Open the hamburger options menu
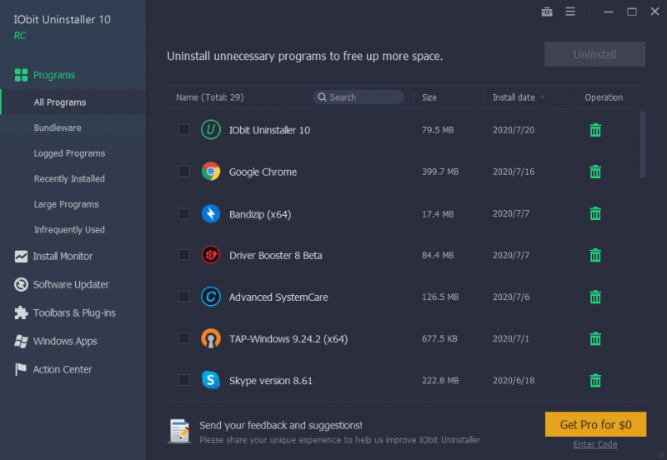The width and height of the screenshot is (667, 460). (570, 12)
